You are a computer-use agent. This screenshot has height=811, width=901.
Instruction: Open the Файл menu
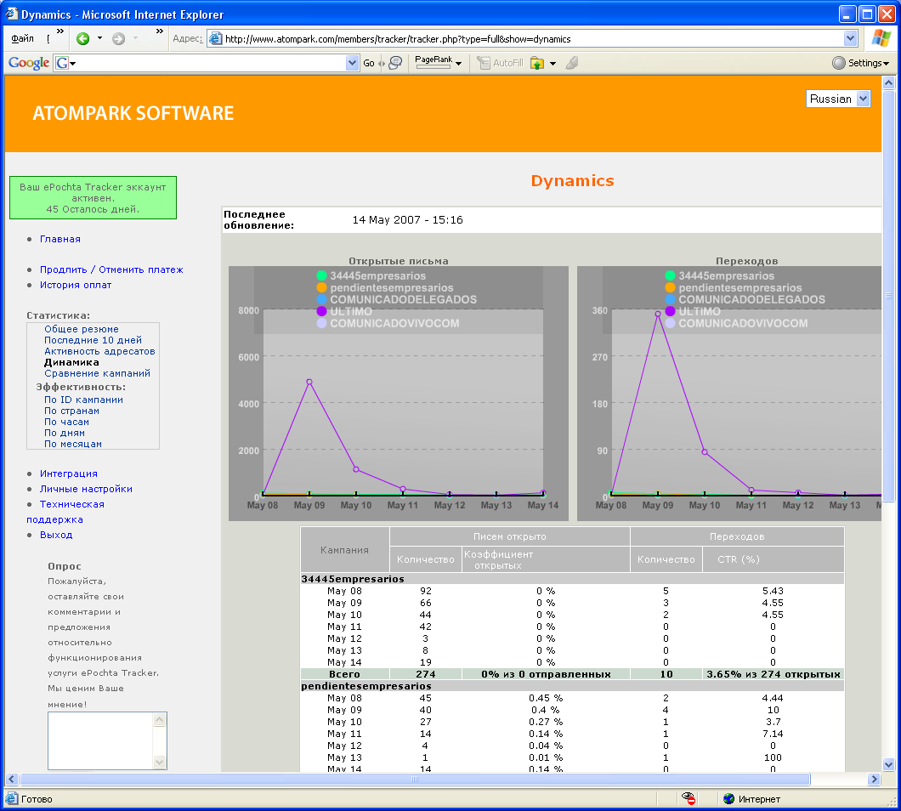click(x=23, y=38)
